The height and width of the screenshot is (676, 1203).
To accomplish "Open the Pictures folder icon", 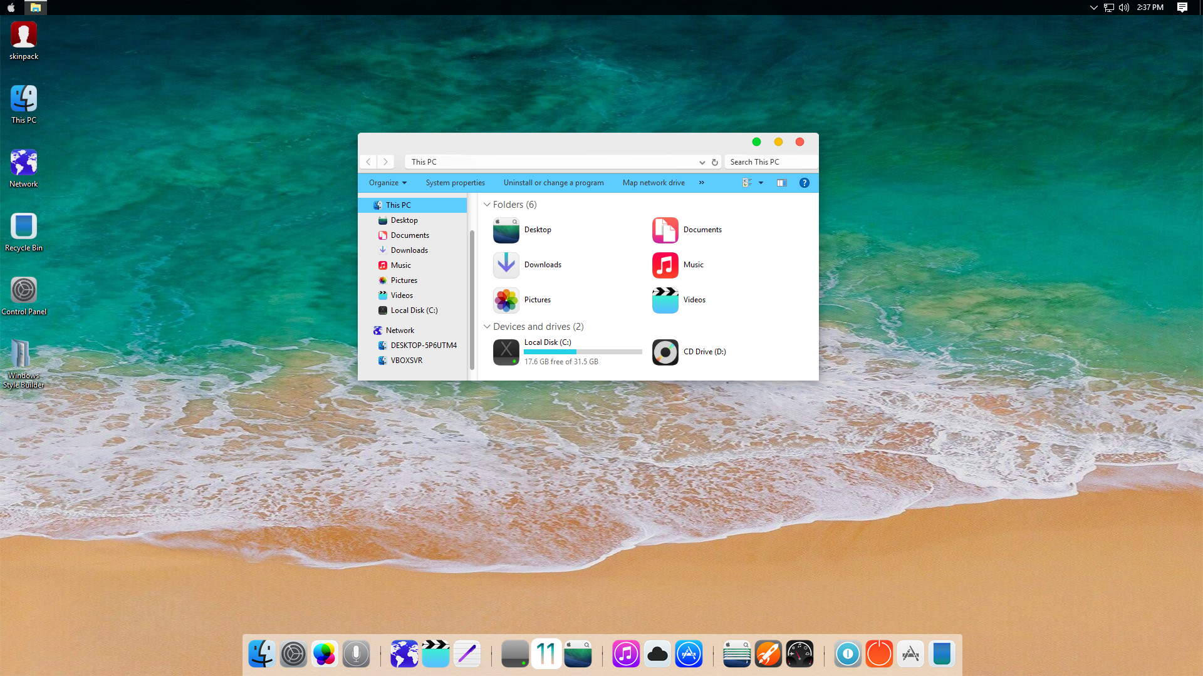I will (506, 300).
